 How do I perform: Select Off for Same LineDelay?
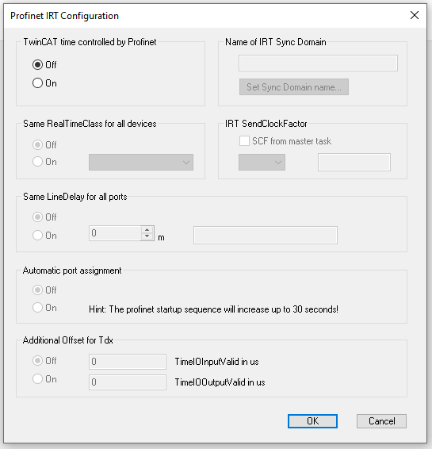(44, 217)
